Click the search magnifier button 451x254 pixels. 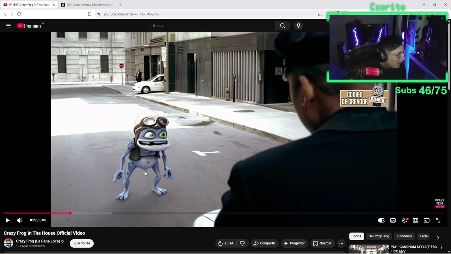[283, 25]
